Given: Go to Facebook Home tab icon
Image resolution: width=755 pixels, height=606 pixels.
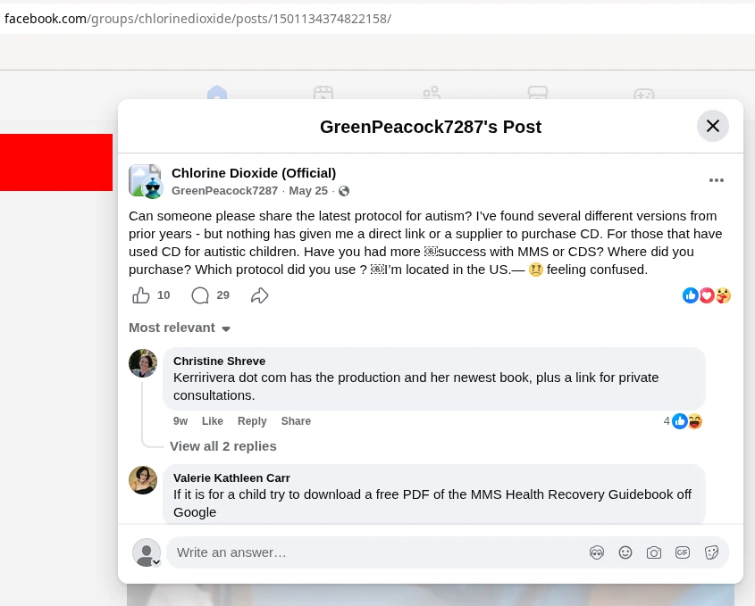Looking at the screenshot, I should click(217, 93).
